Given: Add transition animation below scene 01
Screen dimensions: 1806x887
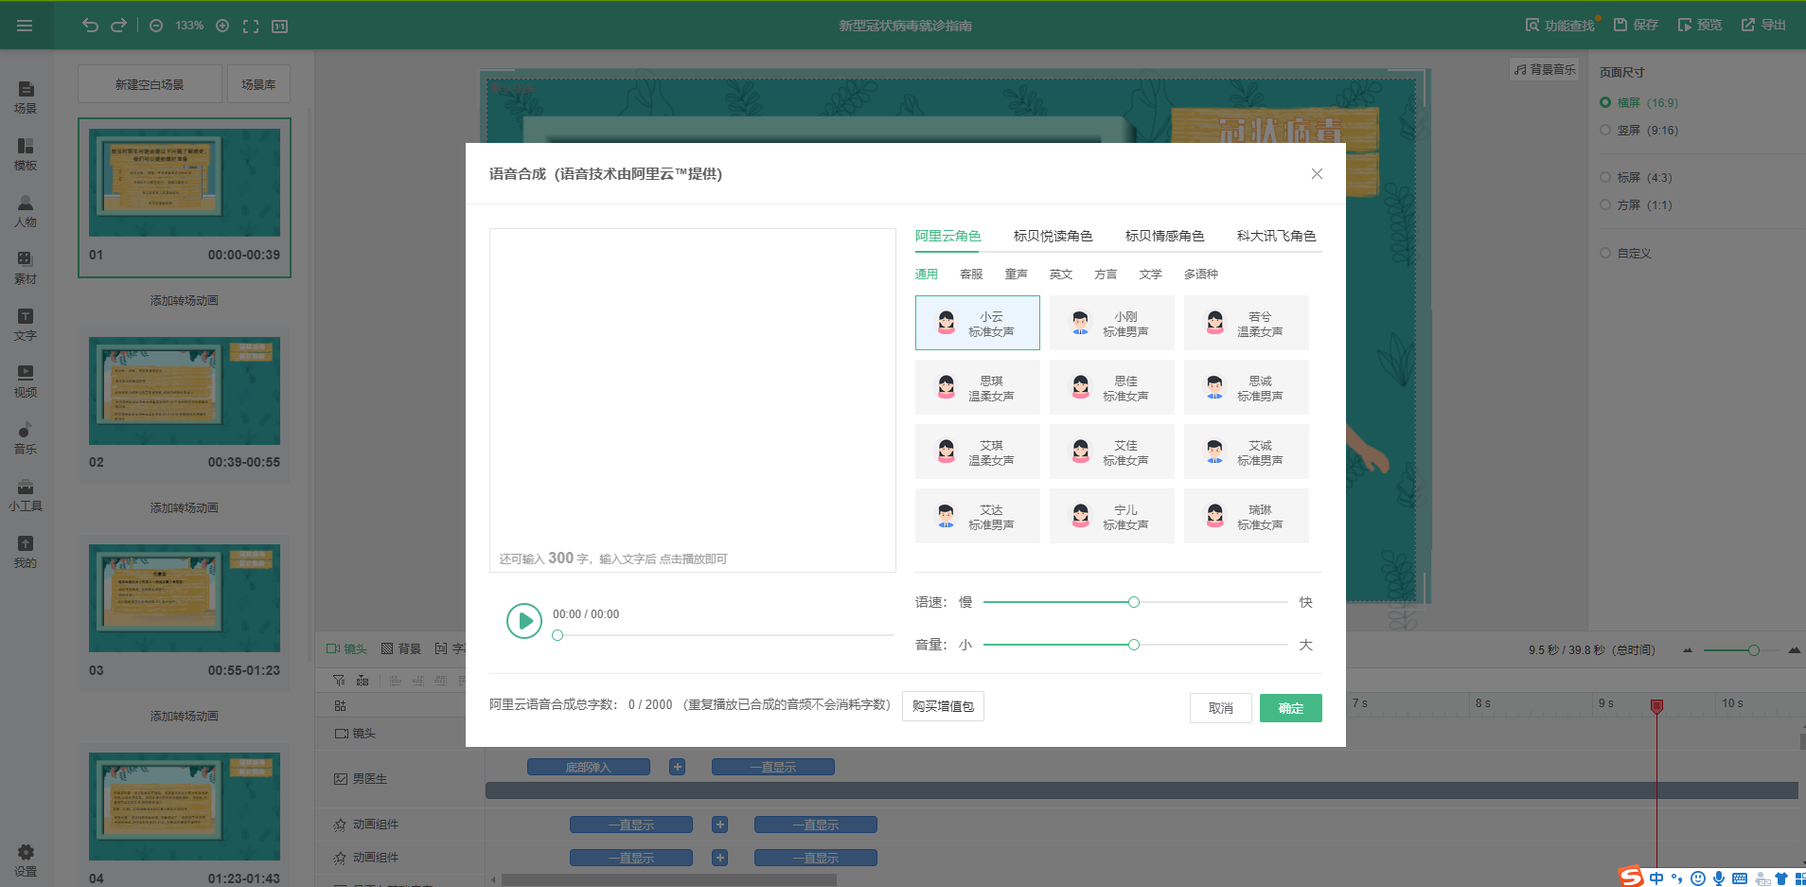Looking at the screenshot, I should (x=185, y=300).
